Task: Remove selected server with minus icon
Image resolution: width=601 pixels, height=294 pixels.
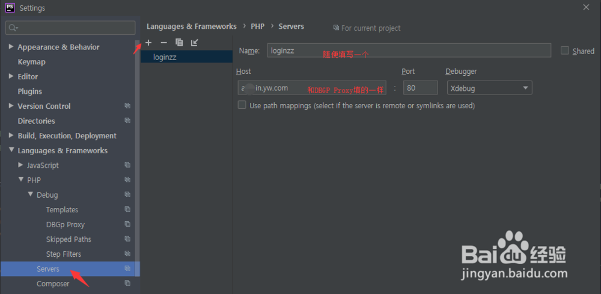Action: pos(163,43)
